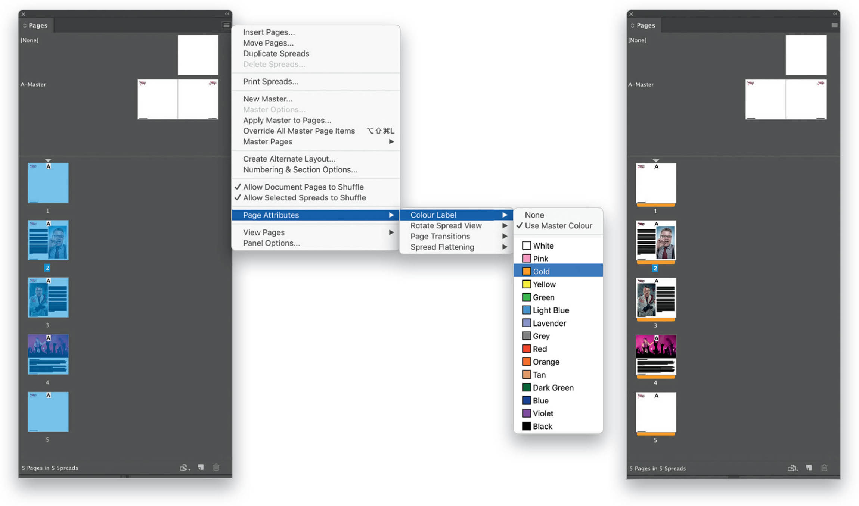
Task: Choose None colour label
Action: point(558,215)
